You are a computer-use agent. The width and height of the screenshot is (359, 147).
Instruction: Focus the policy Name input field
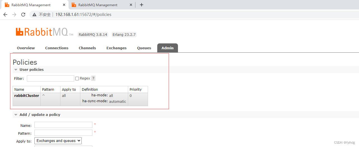click(x=63, y=125)
